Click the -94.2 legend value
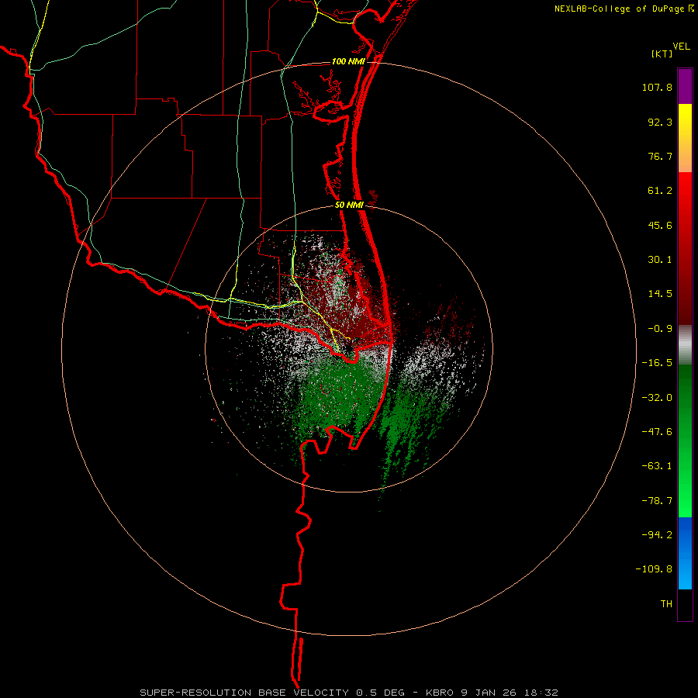 point(657,535)
